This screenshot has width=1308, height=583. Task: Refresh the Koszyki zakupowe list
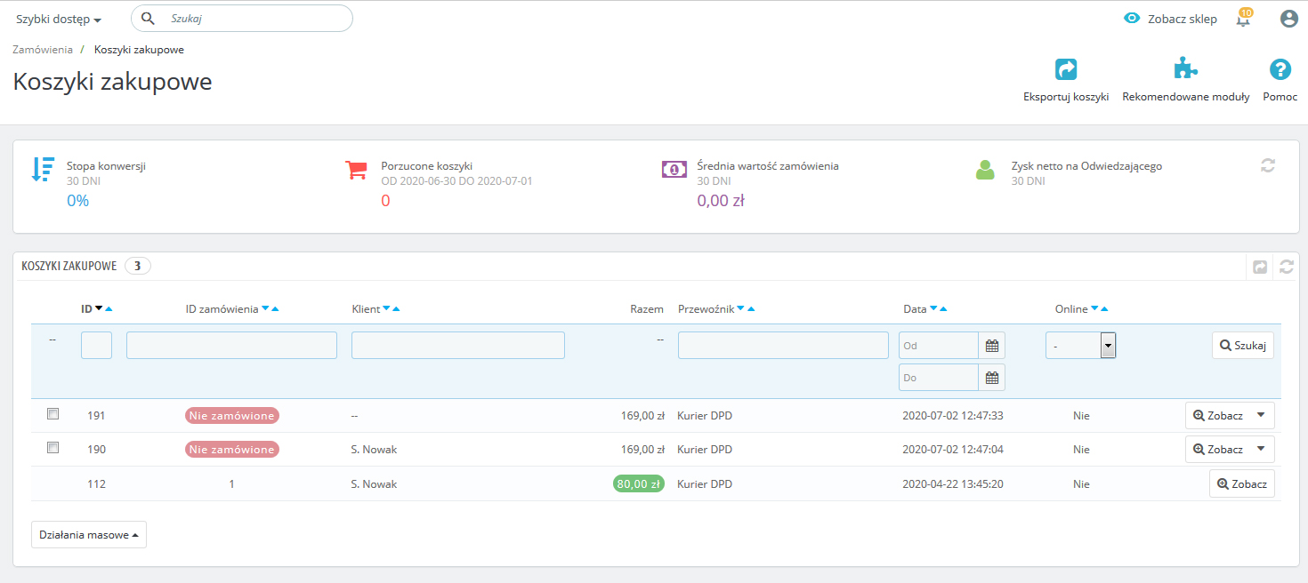(x=1286, y=267)
